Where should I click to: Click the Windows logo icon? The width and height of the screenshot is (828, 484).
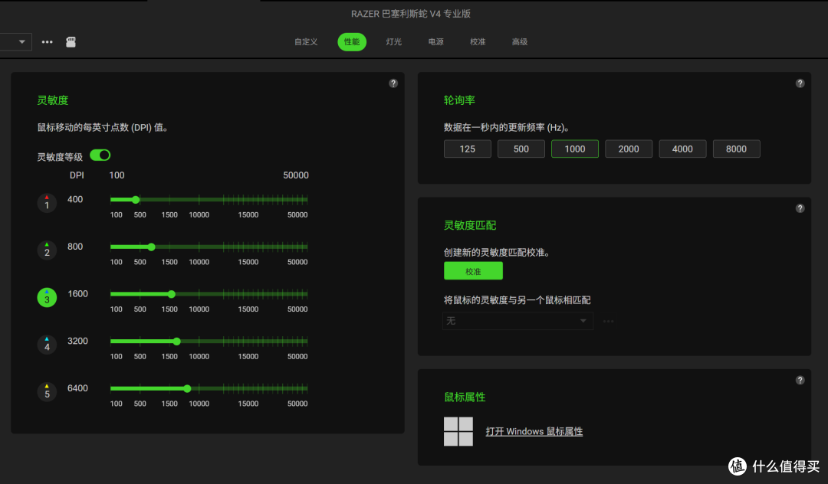(458, 431)
